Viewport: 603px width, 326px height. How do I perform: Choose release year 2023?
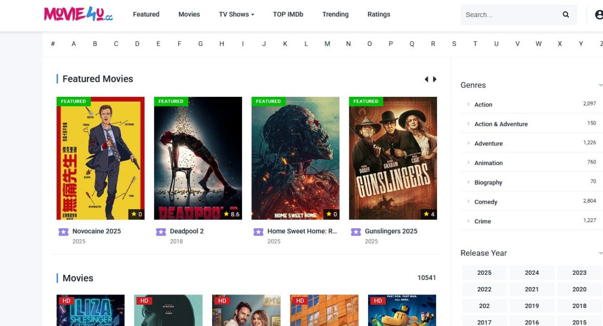pyautogui.click(x=580, y=273)
